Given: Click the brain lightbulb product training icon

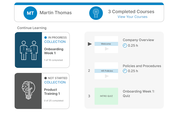Looking at the screenshot, I should 28,90.
